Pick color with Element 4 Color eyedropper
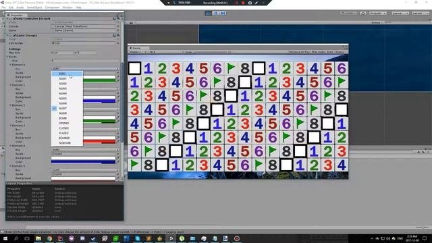Viewport: 432px width, 243px height. [117, 162]
